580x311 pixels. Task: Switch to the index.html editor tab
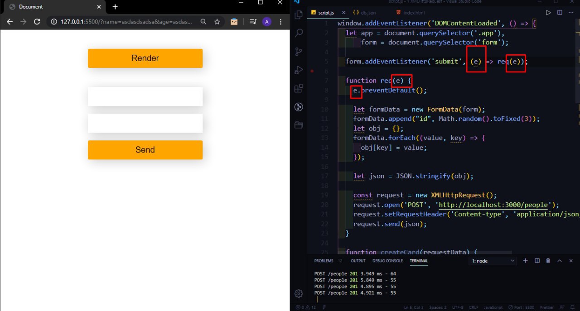(x=410, y=13)
